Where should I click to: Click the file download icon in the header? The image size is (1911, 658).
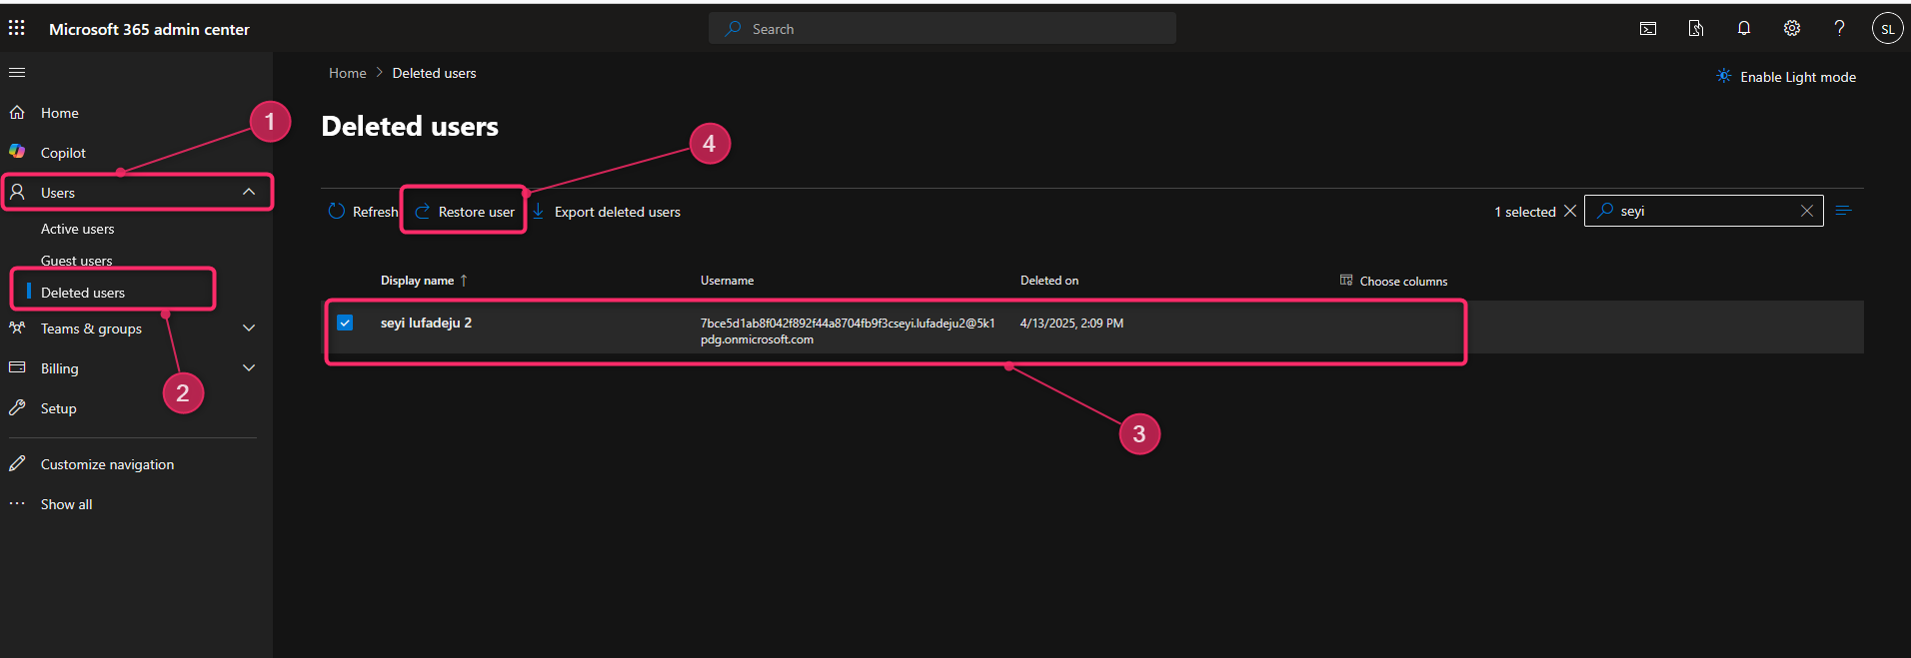[1696, 29]
